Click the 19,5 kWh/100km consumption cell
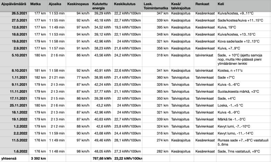Screen dimensions: 271x162 [126, 27]
